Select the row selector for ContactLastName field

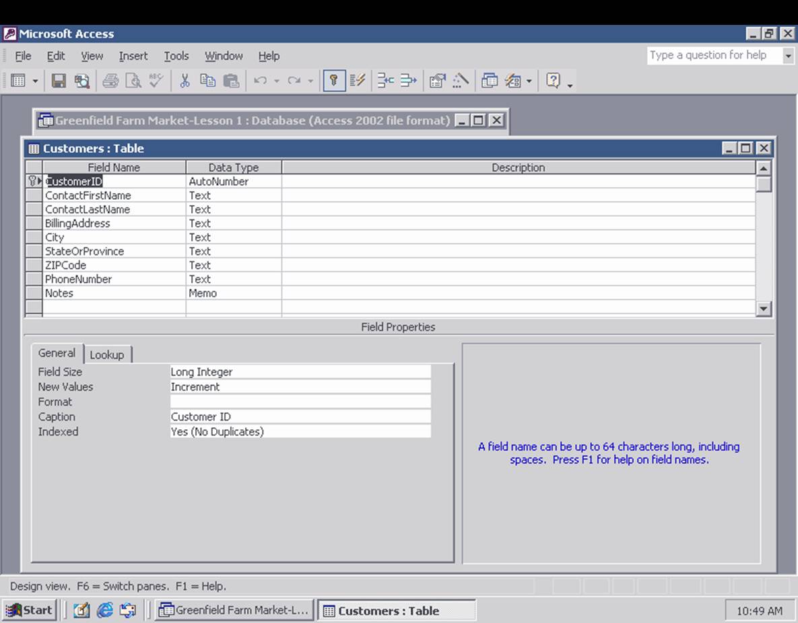point(33,209)
